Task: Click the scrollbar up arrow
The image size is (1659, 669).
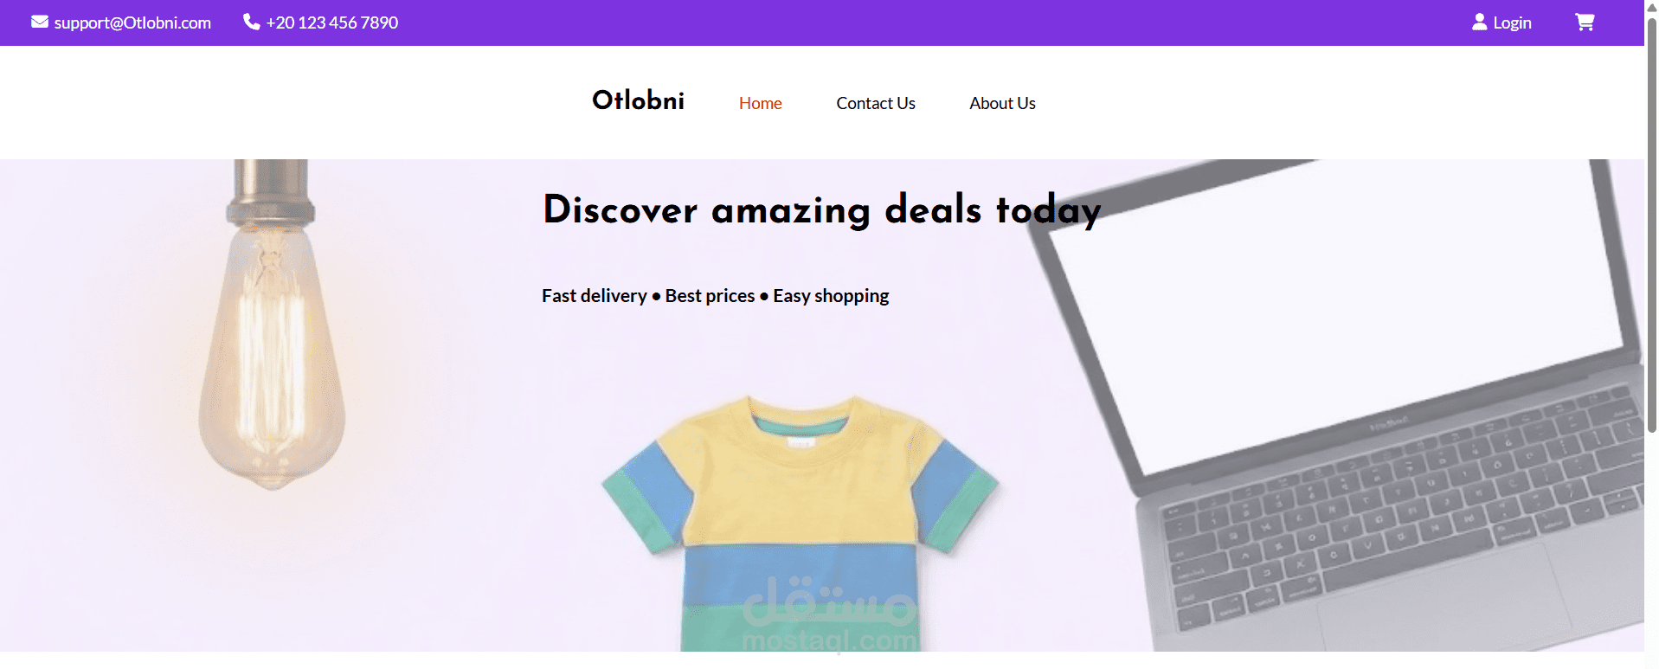Action: 1651,7
